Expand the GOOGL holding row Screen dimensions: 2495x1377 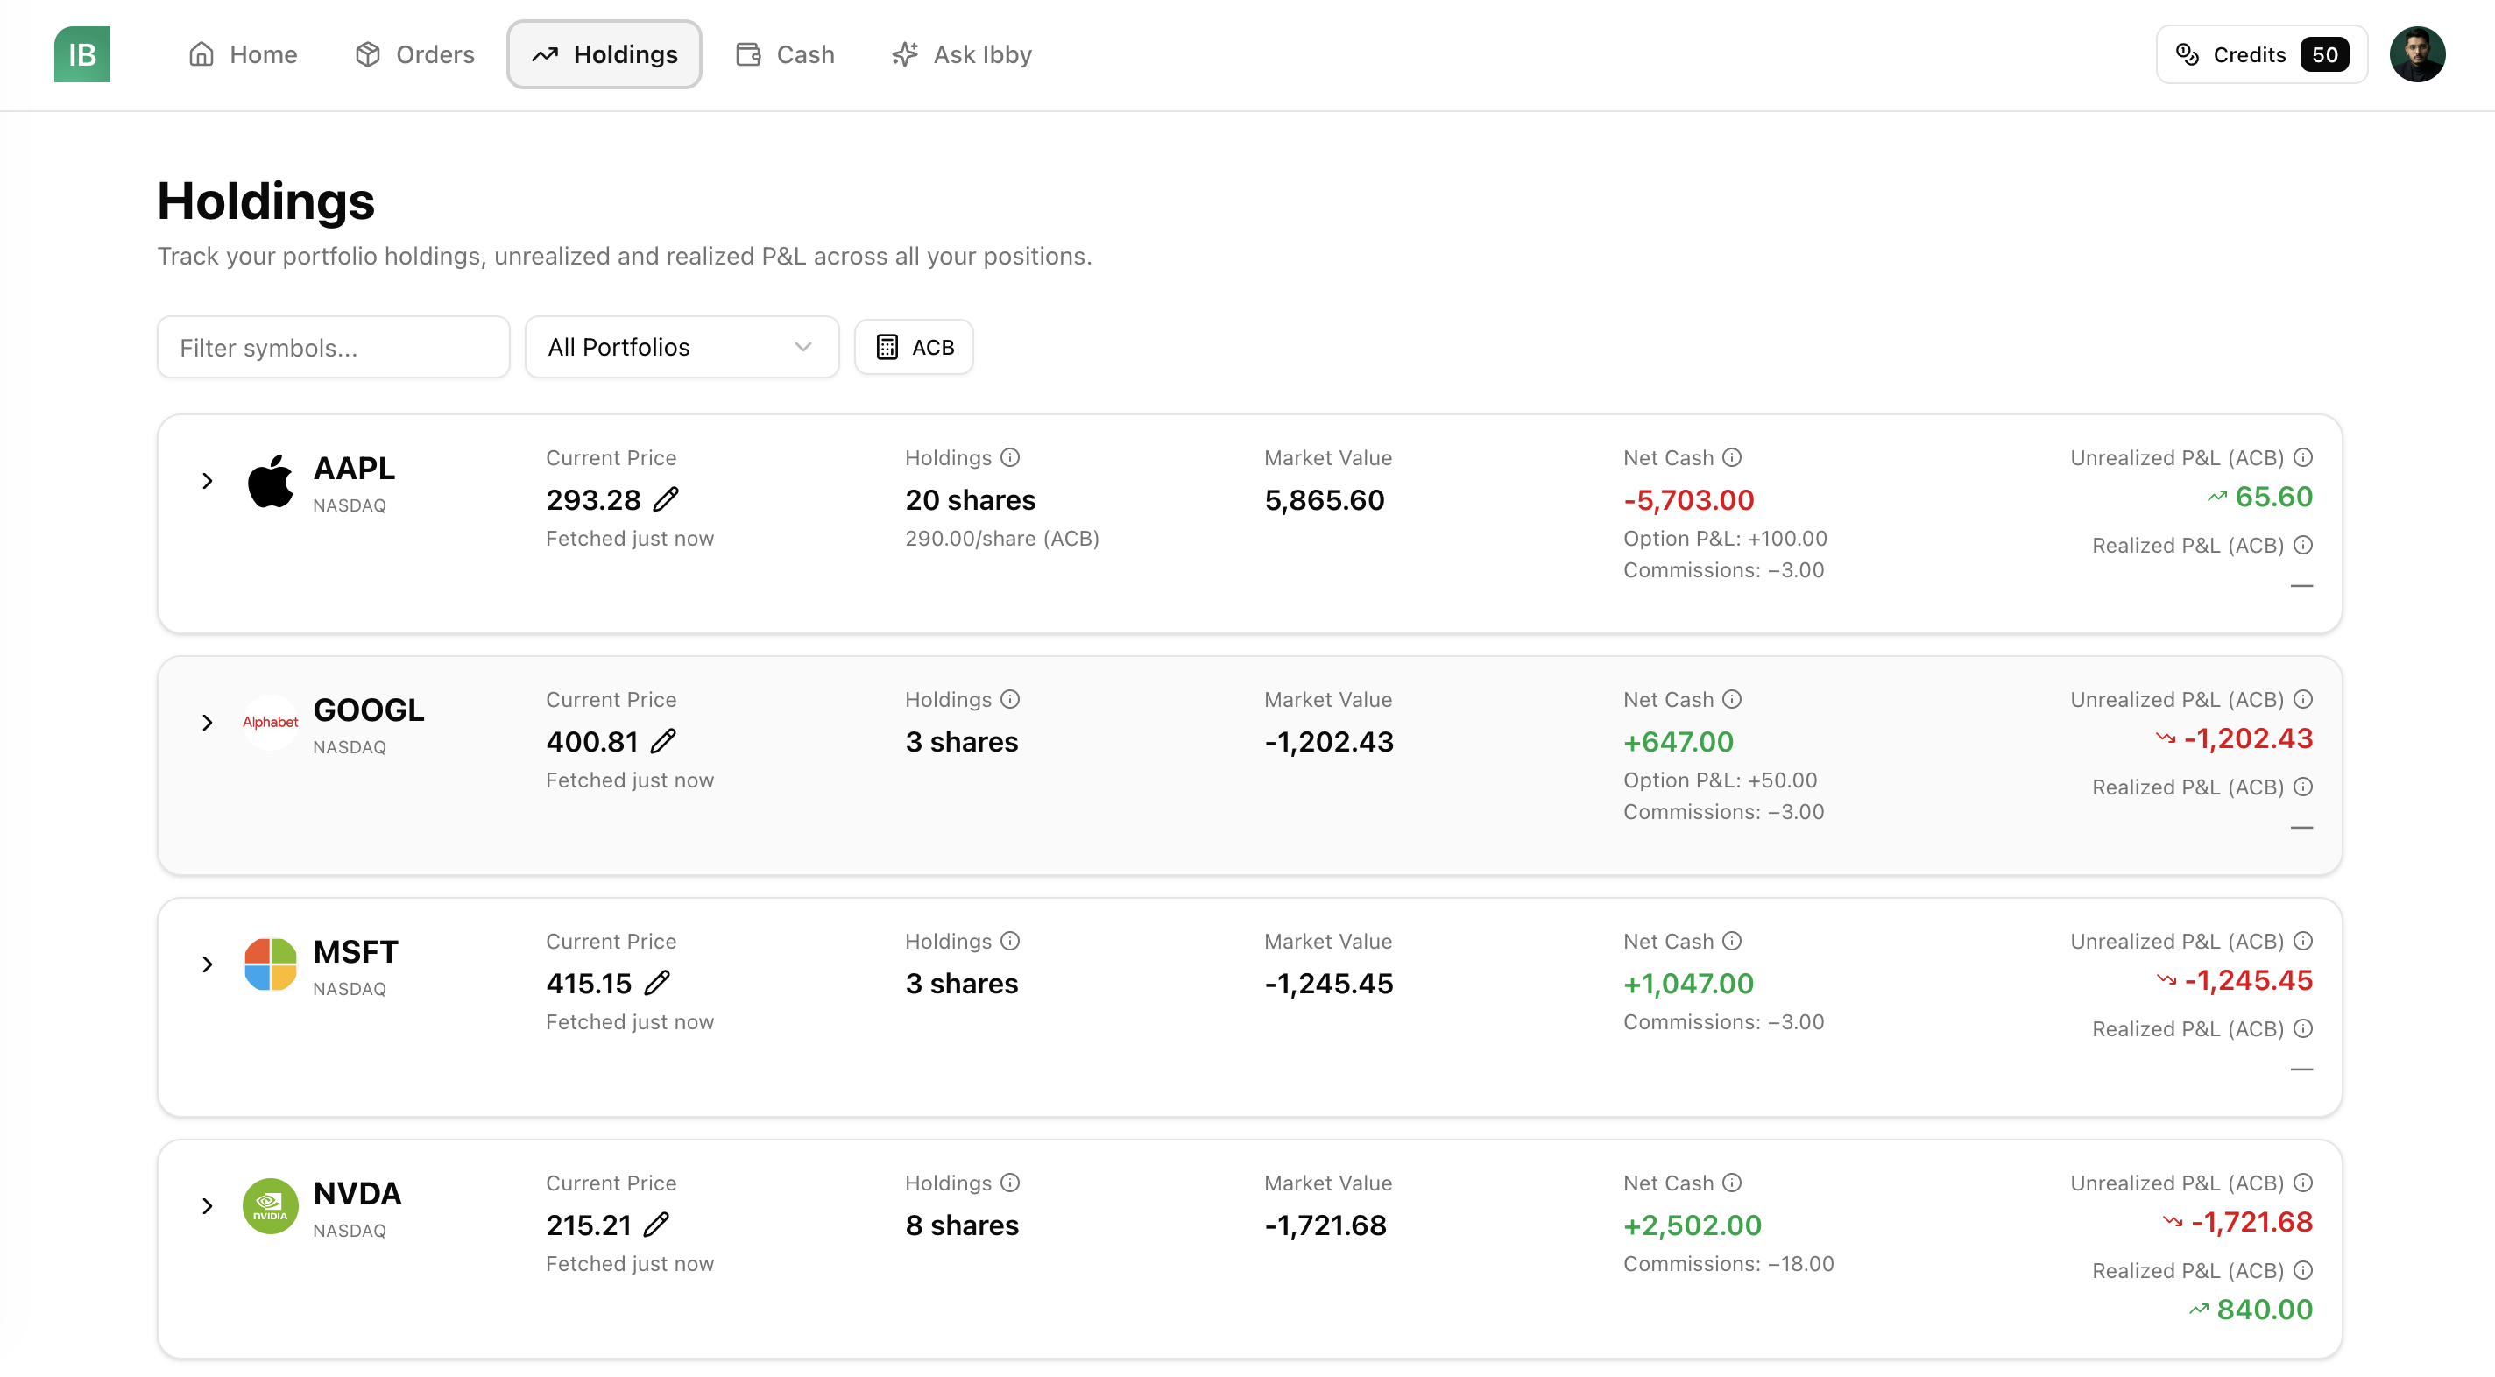coord(208,723)
